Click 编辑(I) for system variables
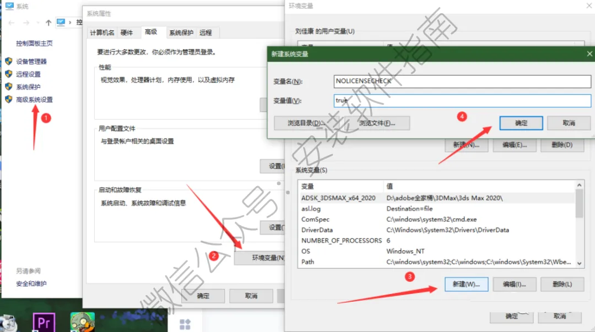Viewport: 595px width, 332px height. [x=514, y=284]
